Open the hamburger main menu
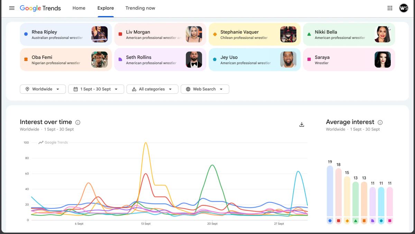 click(x=12, y=8)
